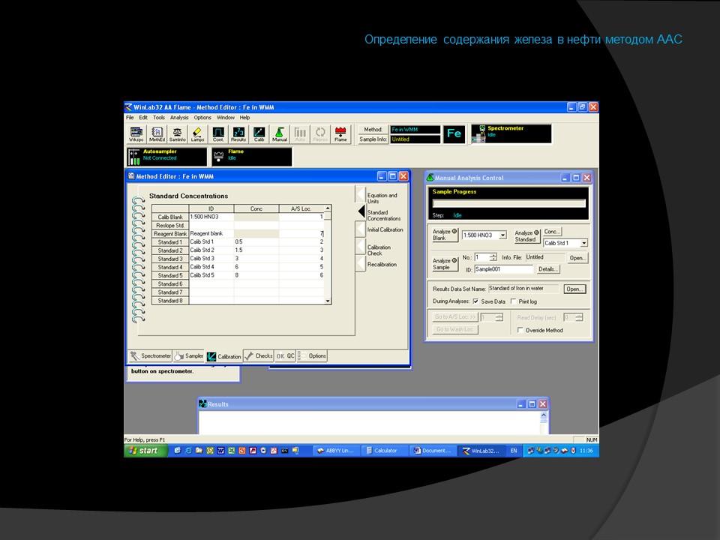Image resolution: width=720 pixels, height=540 pixels.
Task: Click the sample No. spinner arrows
Action: (493, 257)
